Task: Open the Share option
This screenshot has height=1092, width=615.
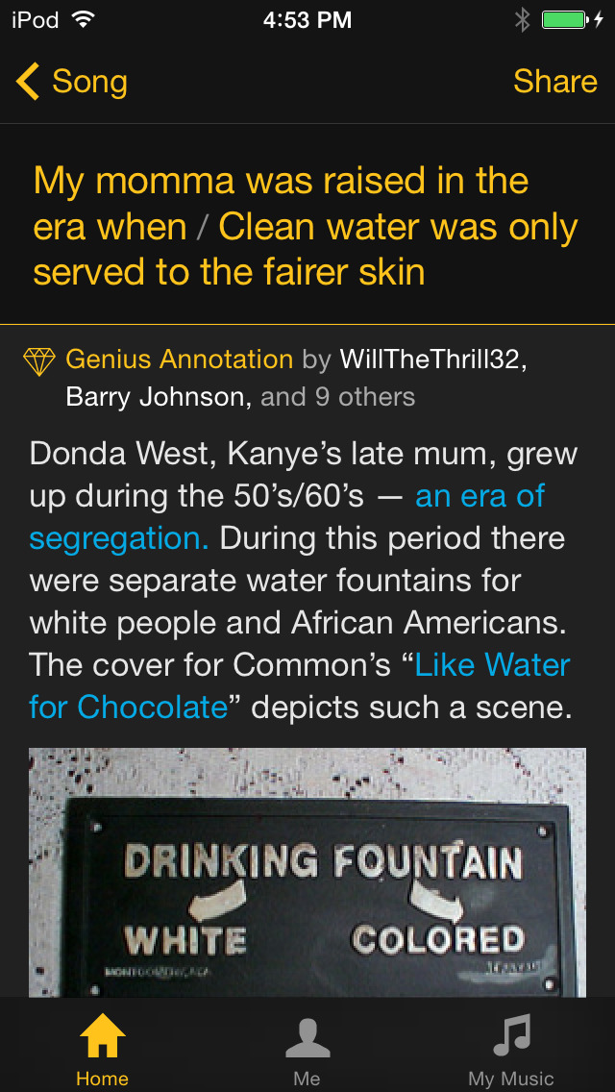Action: 554,82
